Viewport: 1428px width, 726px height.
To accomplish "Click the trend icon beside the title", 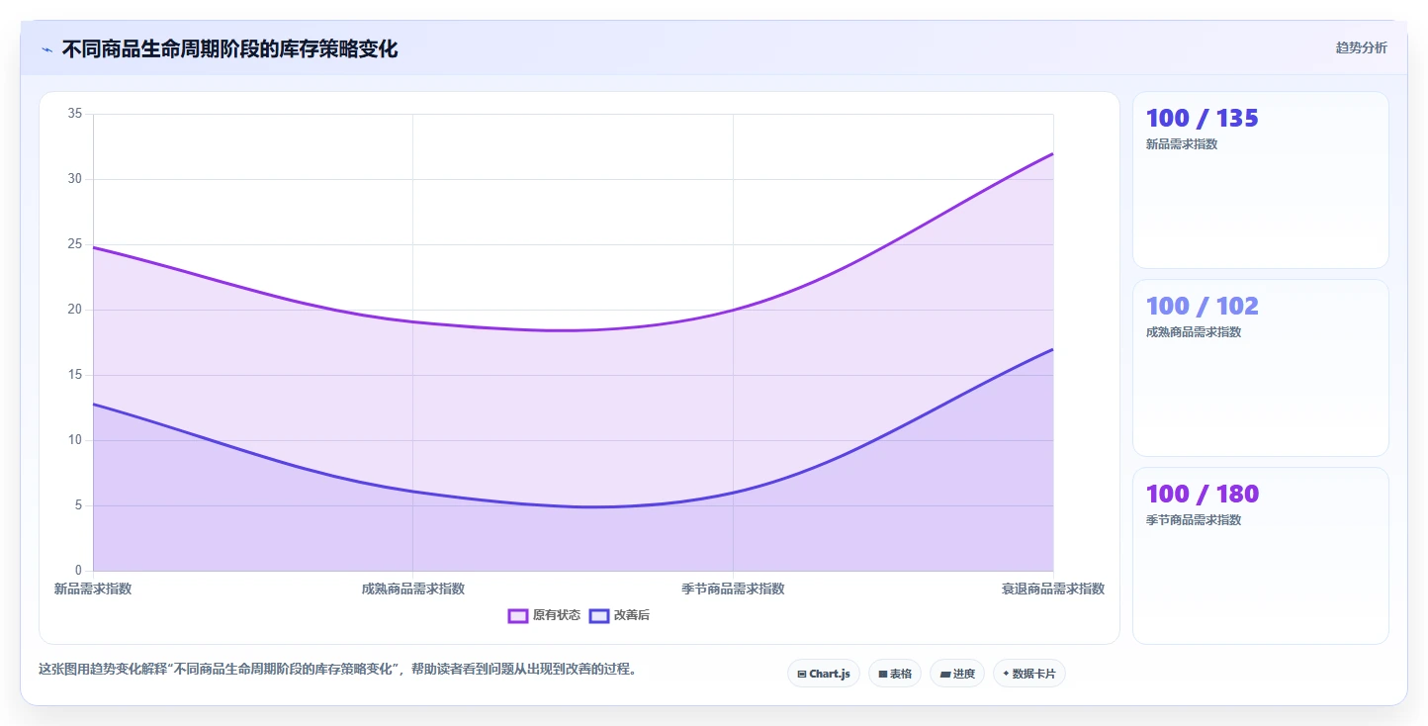I will coord(46,49).
